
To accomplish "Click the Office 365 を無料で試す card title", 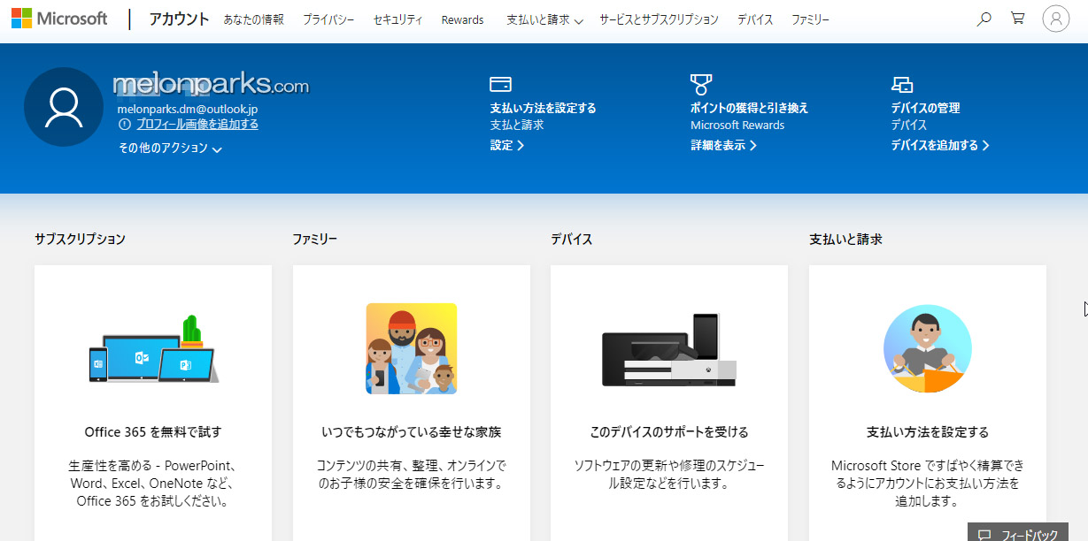I will [x=153, y=432].
